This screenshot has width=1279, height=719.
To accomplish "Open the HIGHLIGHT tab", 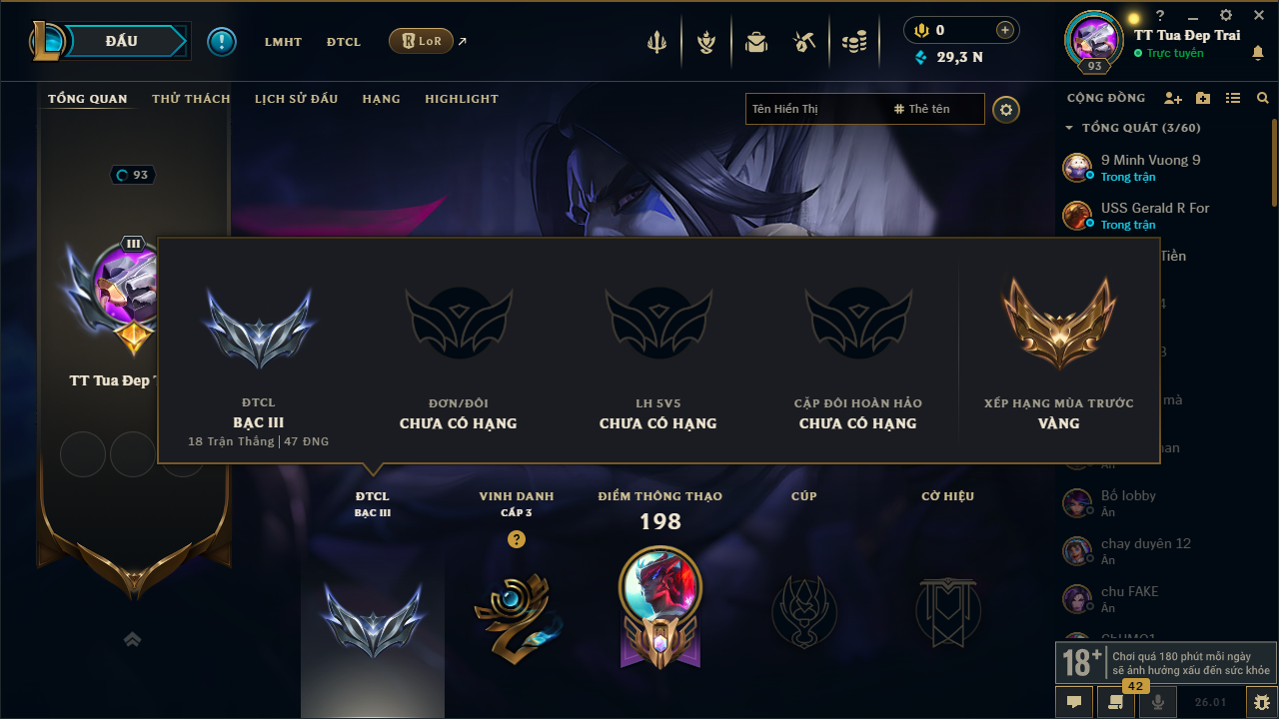I will [x=462, y=99].
